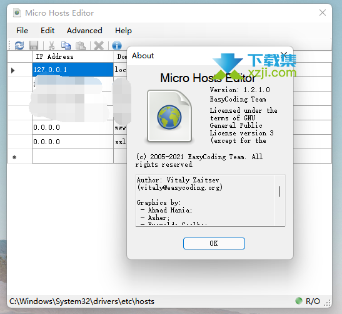Click the Micro Hosts Editor title bar icon
The width and height of the screenshot is (342, 314).
click(17, 13)
